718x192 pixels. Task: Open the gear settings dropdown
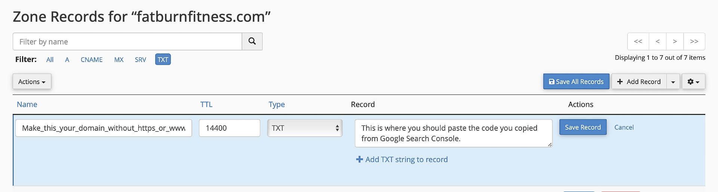point(693,81)
